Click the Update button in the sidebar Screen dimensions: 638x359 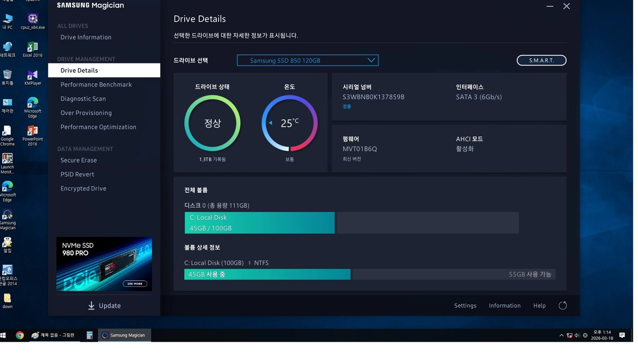(104, 305)
